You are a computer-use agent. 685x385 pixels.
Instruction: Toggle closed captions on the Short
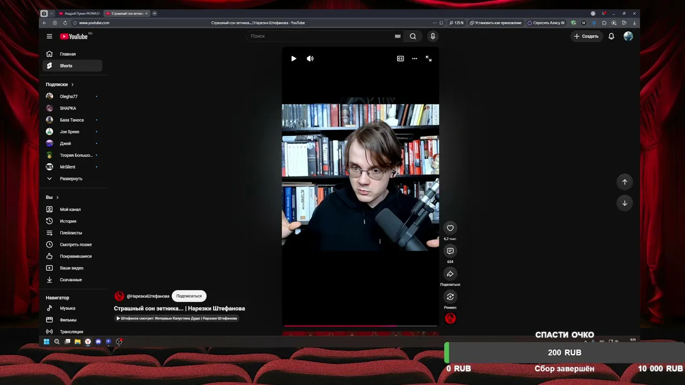click(x=400, y=59)
